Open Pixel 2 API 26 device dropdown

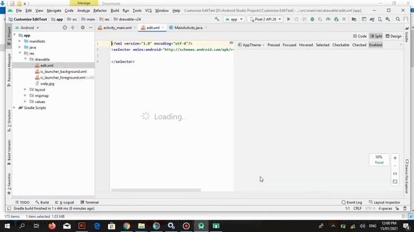265,19
